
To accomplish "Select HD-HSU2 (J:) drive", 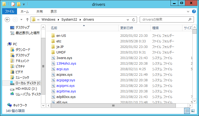I will coord(26,88).
